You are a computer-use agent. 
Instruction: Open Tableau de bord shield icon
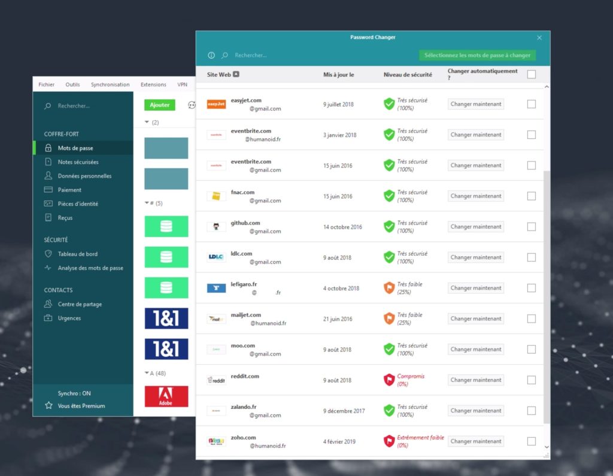[x=48, y=254]
